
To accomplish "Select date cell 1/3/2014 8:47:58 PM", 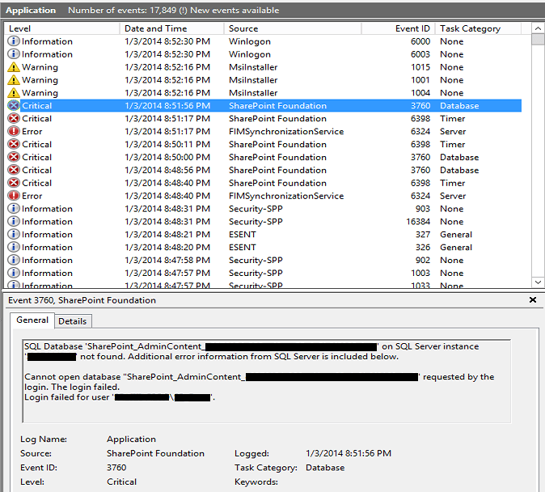I will click(x=167, y=261).
